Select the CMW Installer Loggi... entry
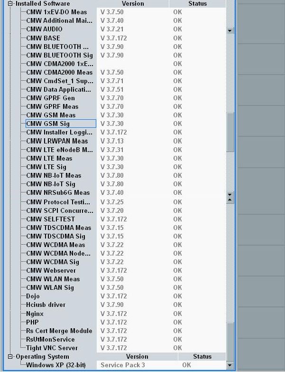 tap(59, 132)
